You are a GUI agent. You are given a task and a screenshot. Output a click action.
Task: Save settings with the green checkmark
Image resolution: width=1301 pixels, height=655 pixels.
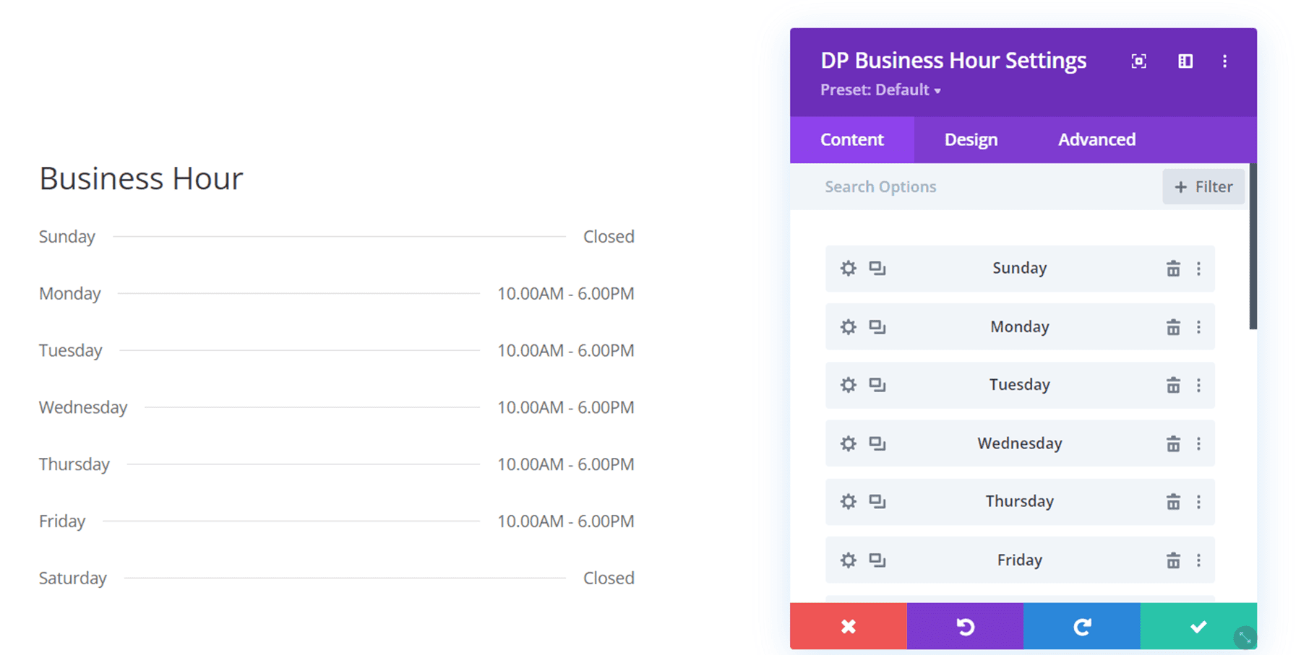click(1198, 626)
